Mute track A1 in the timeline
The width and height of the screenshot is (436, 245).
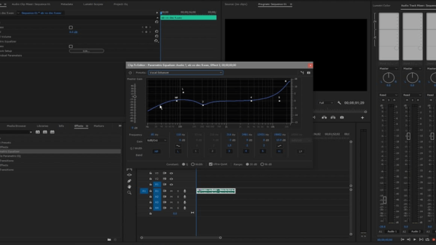[171, 191]
